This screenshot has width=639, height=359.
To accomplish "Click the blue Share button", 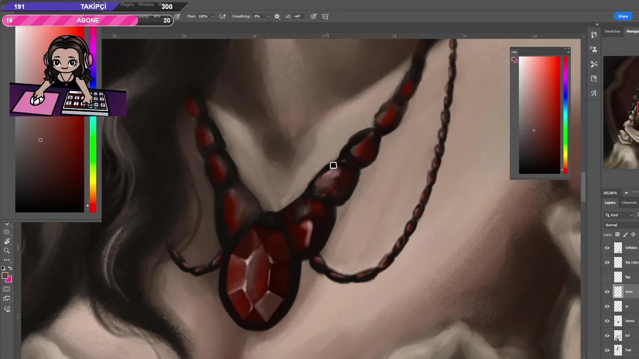I will [x=623, y=16].
